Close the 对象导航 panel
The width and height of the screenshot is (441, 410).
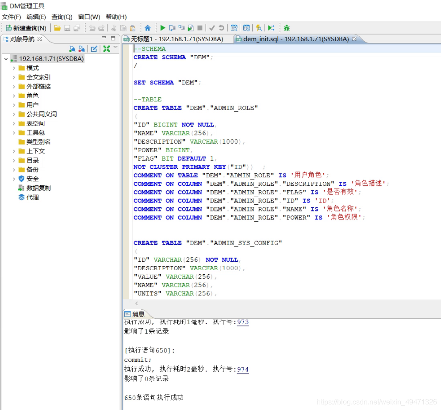point(40,38)
